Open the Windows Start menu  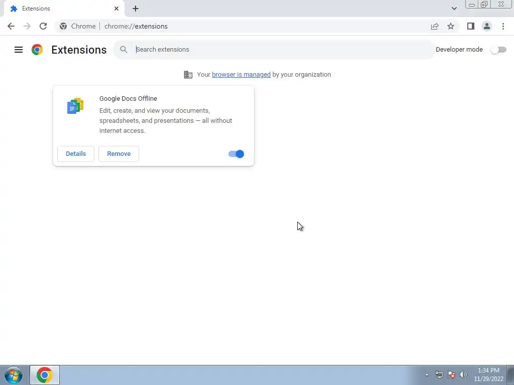tap(14, 375)
